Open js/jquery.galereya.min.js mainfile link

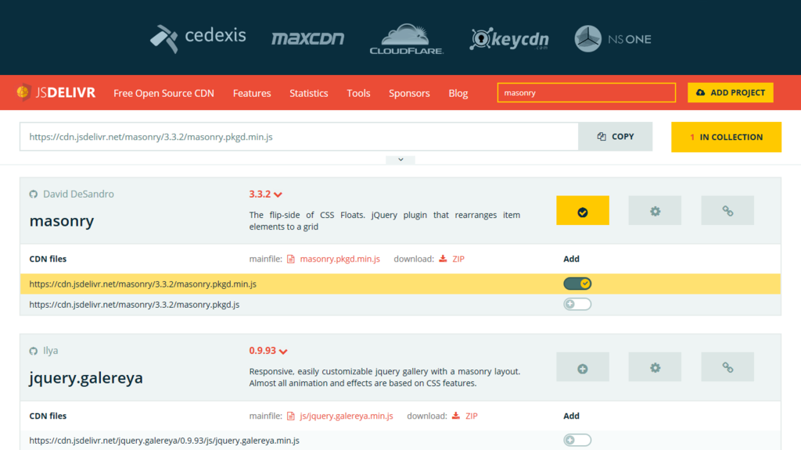347,416
